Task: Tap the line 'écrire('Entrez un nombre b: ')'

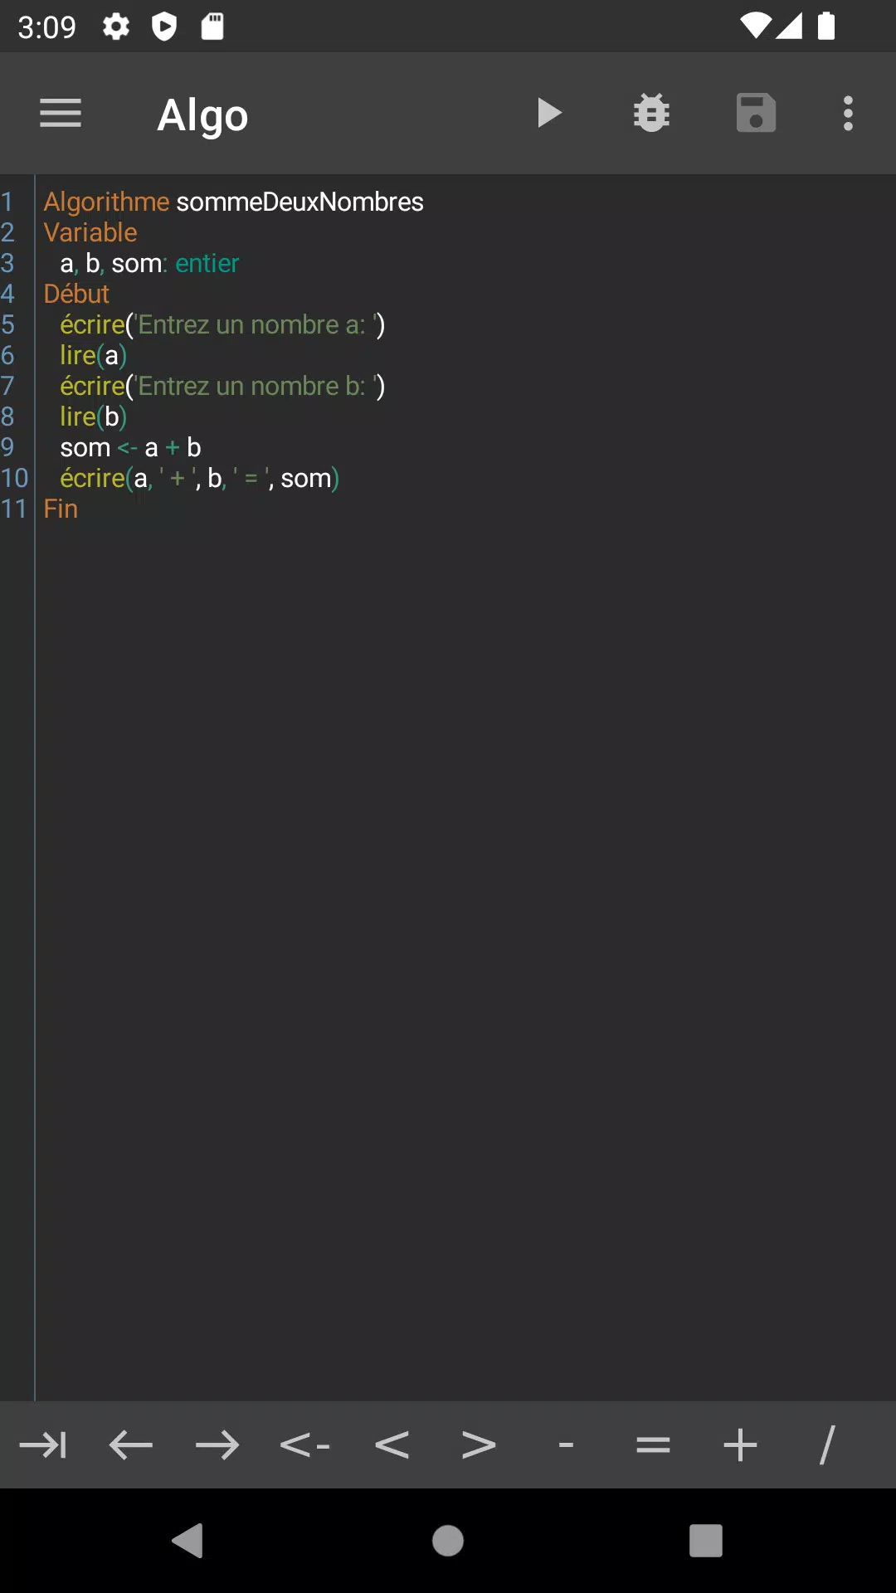Action: pyautogui.click(x=222, y=386)
